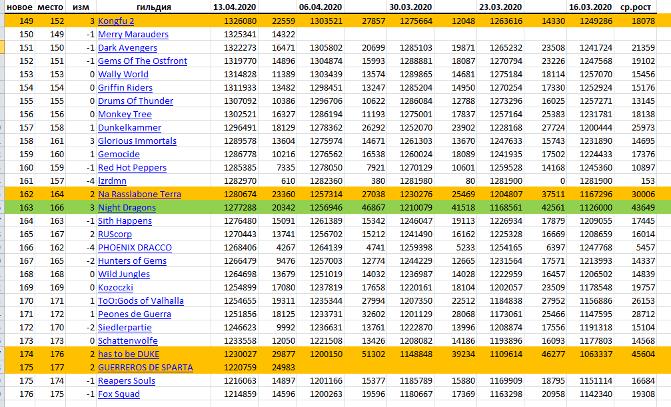Follow the Sith Happens link
671x407 pixels.
pos(125,221)
